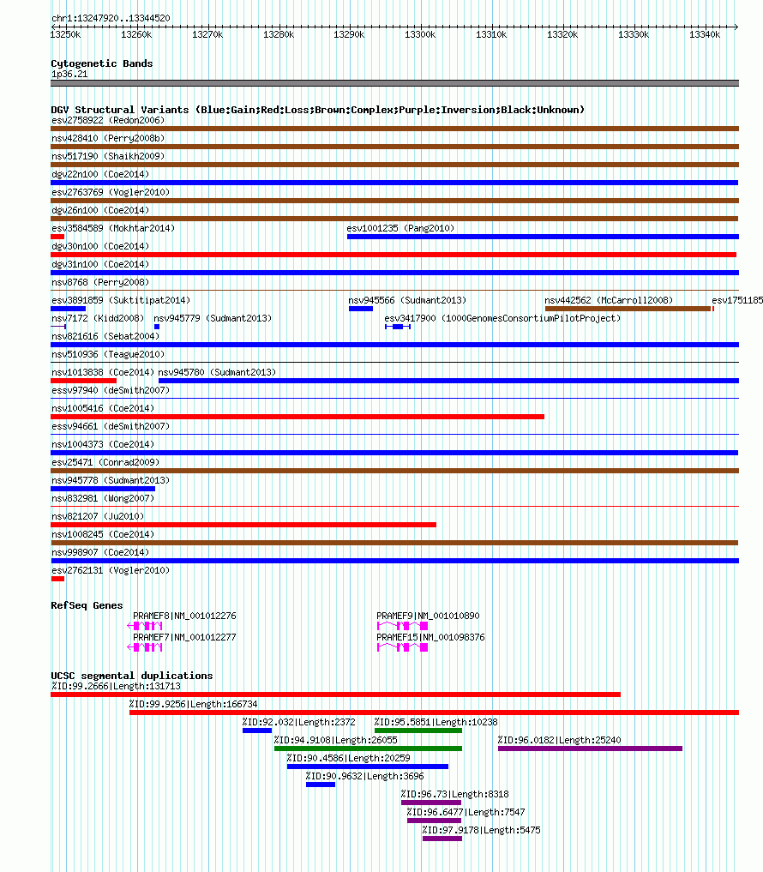This screenshot has height=872, width=763.
Task: Click the nsv1005416 red loss bar
Action: (x=297, y=417)
